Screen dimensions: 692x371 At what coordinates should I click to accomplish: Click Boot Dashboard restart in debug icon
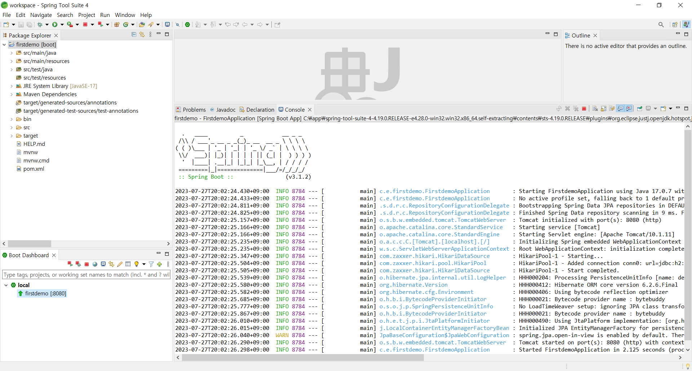click(78, 264)
